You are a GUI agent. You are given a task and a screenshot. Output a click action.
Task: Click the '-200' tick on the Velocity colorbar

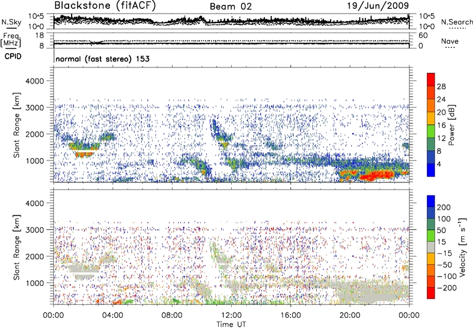(446, 288)
